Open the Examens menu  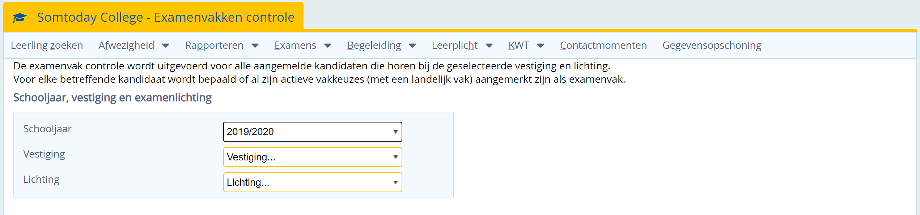coord(295,46)
